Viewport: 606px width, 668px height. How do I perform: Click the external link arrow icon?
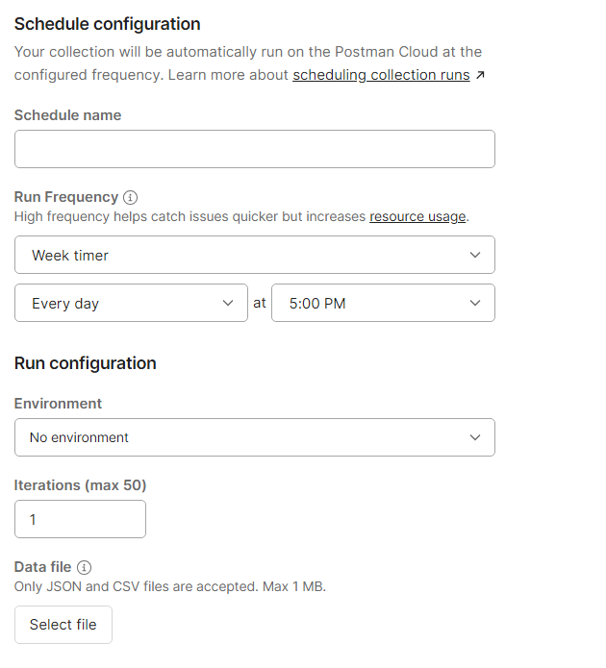(x=481, y=75)
